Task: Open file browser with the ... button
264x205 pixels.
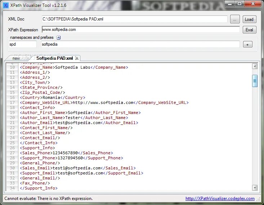Action: (235, 19)
